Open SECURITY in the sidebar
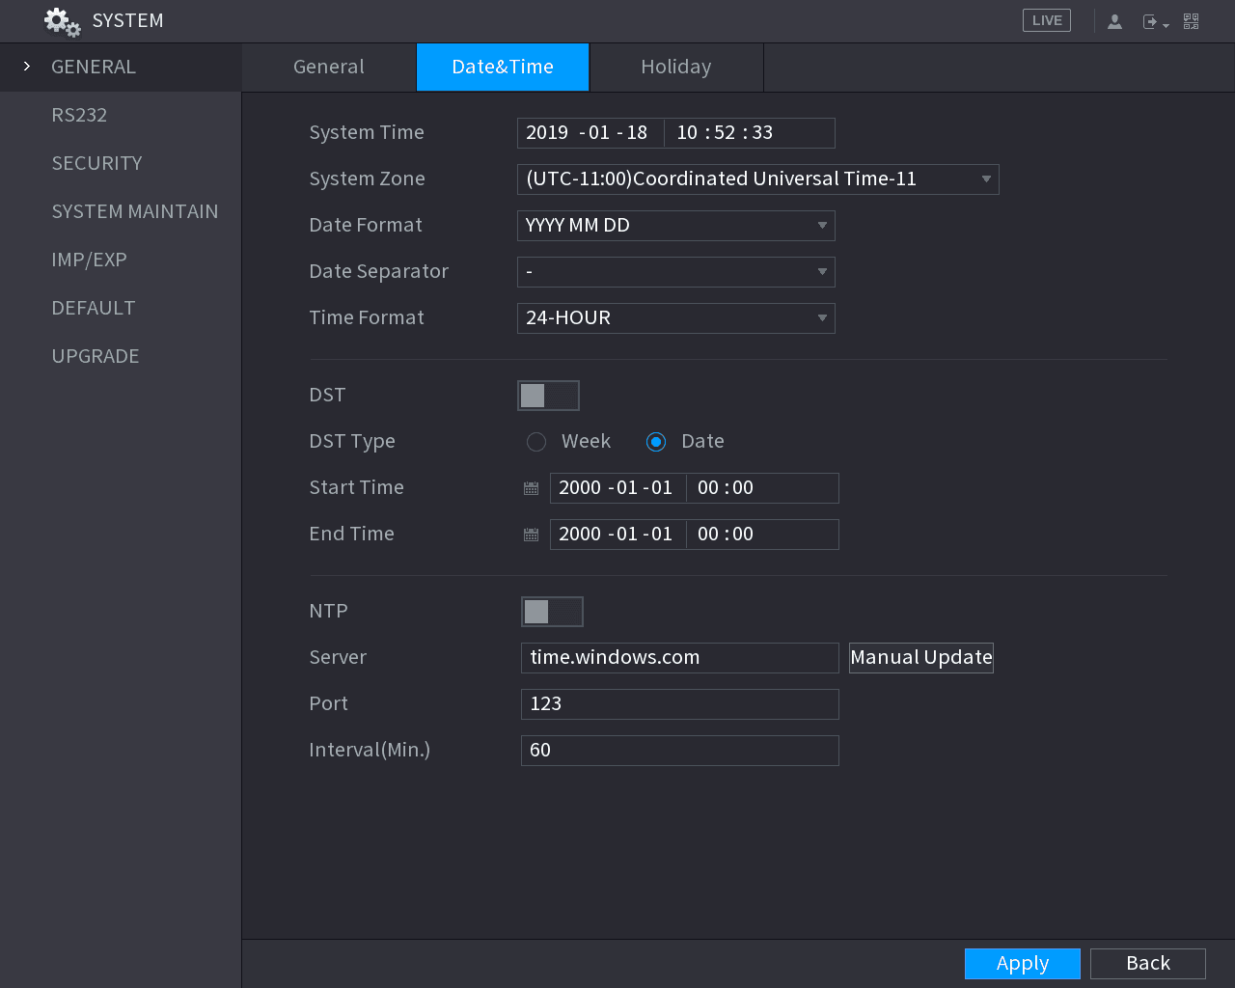1235x988 pixels. click(x=121, y=164)
